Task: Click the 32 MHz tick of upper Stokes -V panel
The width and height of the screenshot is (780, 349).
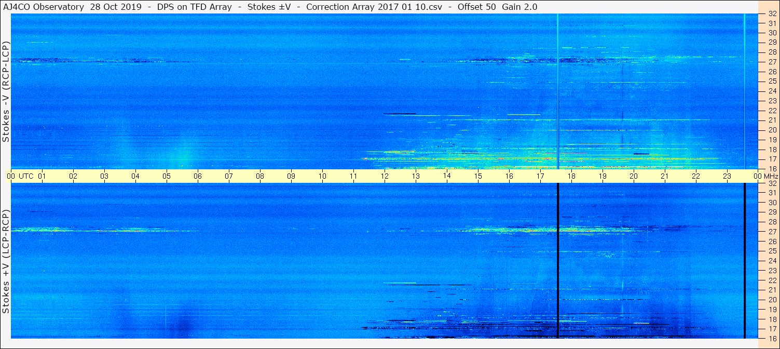Action: coord(772,14)
